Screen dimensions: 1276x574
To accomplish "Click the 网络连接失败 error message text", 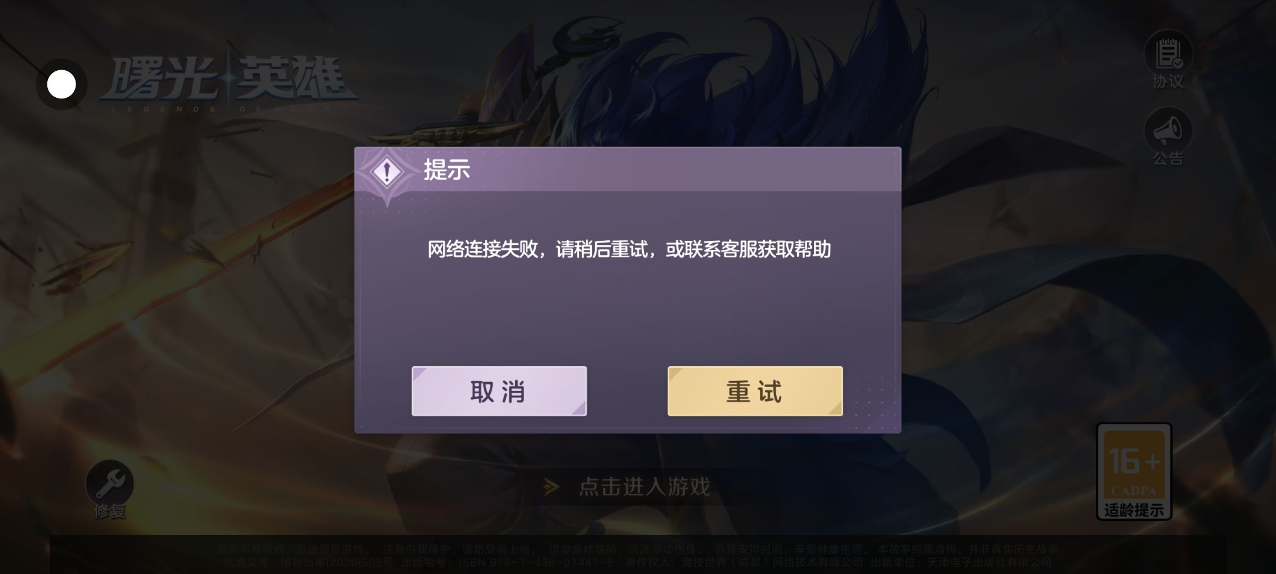I will (x=629, y=249).
